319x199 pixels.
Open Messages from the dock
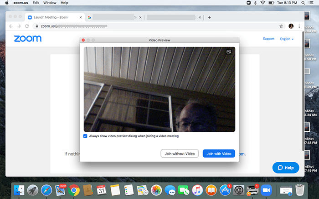[170, 190]
